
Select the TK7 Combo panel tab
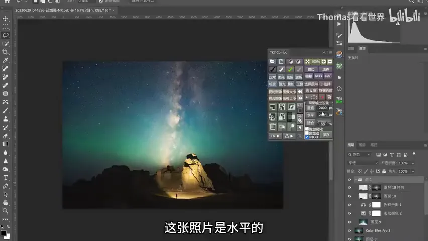(x=279, y=52)
